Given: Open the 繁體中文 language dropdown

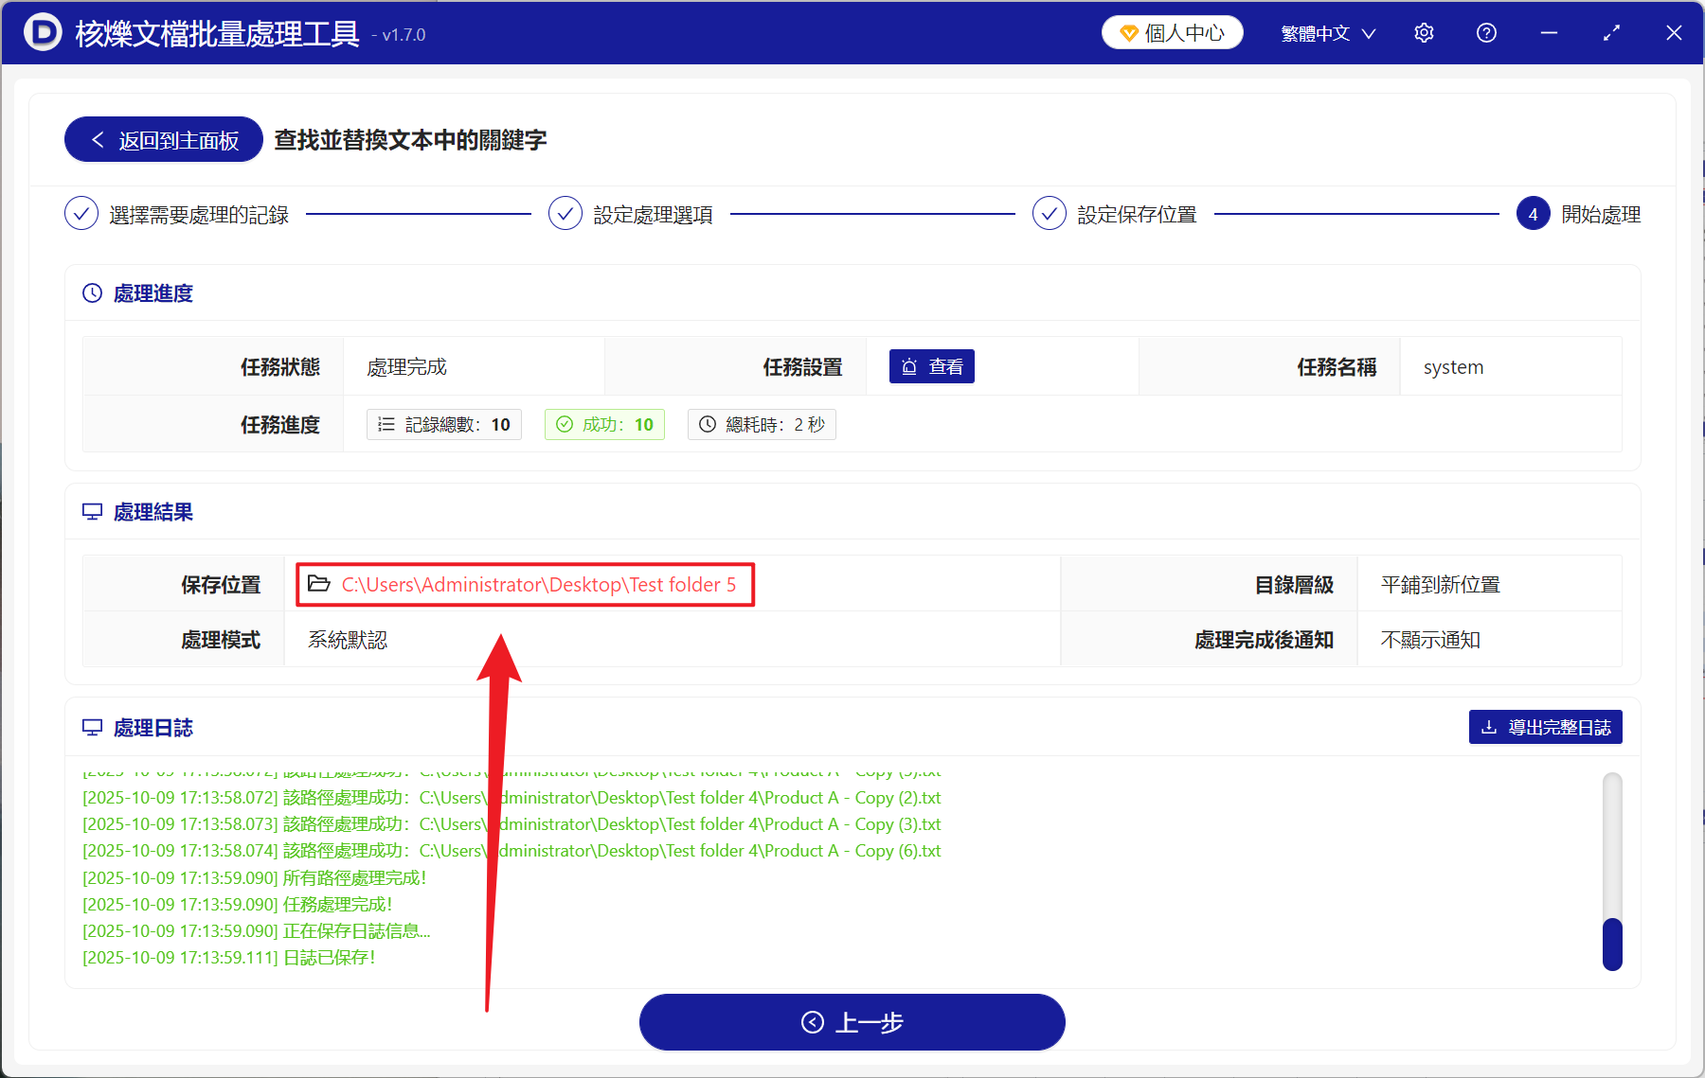Looking at the screenshot, I should click(1326, 31).
